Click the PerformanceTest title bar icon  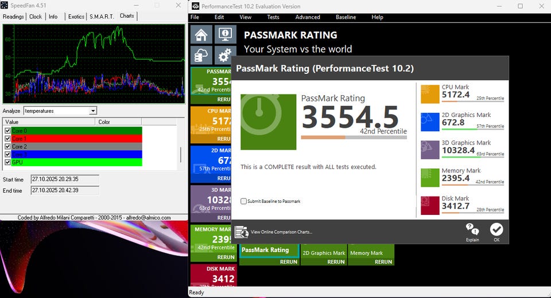point(195,6)
